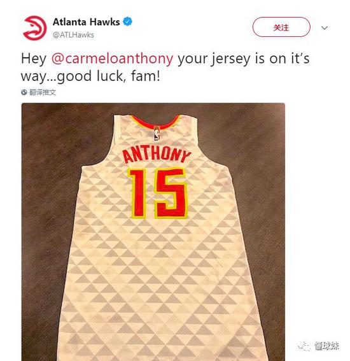Open the Atlanta Hawks display name
This screenshot has width=350, height=361.
[x=87, y=22]
